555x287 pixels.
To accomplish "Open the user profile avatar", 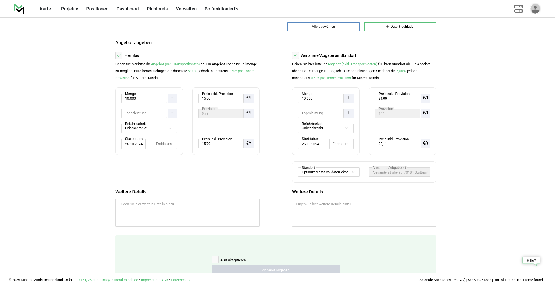I will [x=535, y=9].
